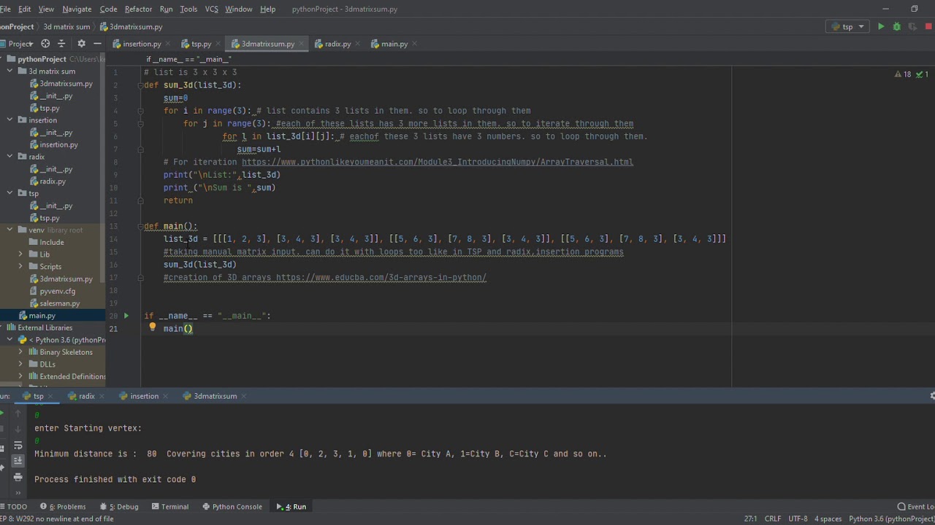Image resolution: width=935 pixels, height=525 pixels.
Task: Click the run gutter arrow on line 20
Action: click(x=126, y=316)
